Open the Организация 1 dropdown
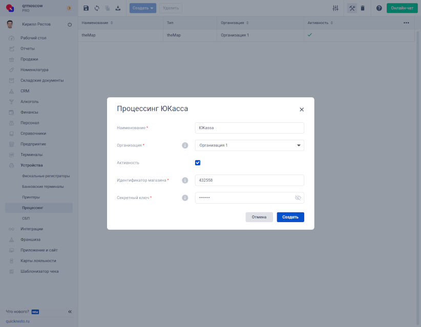 [249, 145]
